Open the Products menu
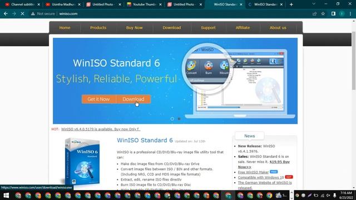 98,28
